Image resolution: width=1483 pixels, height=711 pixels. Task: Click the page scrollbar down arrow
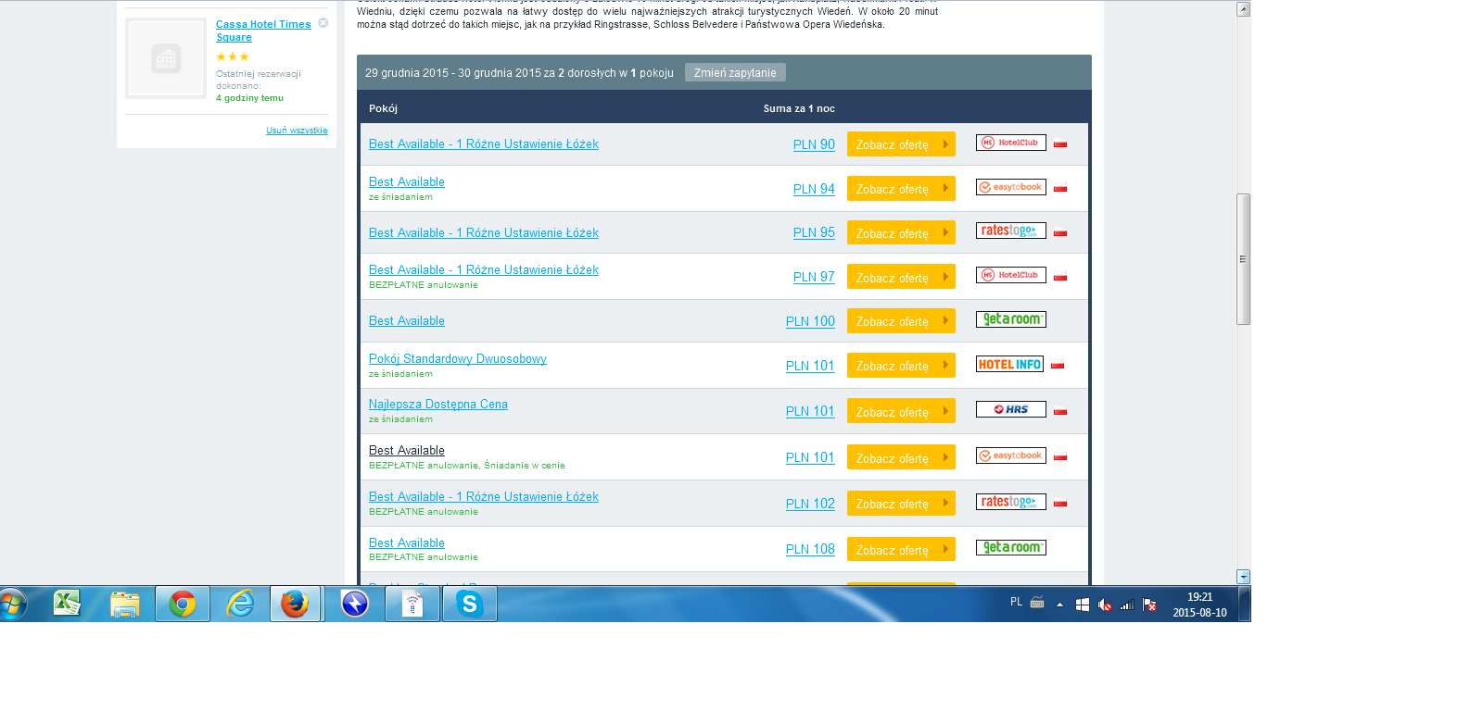coord(1244,577)
